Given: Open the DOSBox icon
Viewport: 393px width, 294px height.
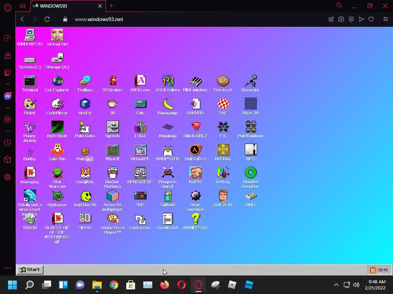Looking at the screenshot, I should (223, 153).
